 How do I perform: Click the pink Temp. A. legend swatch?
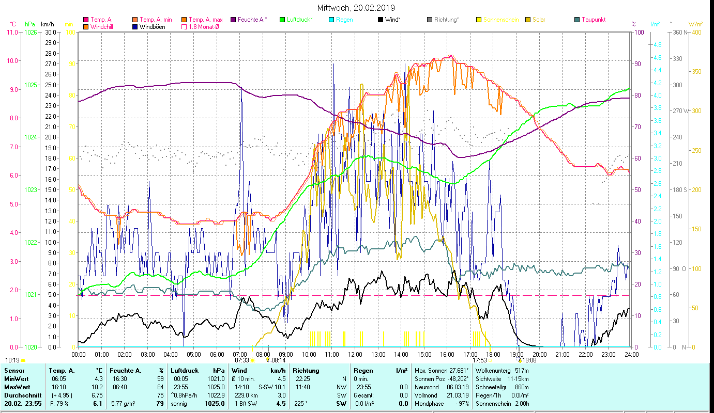(86, 20)
